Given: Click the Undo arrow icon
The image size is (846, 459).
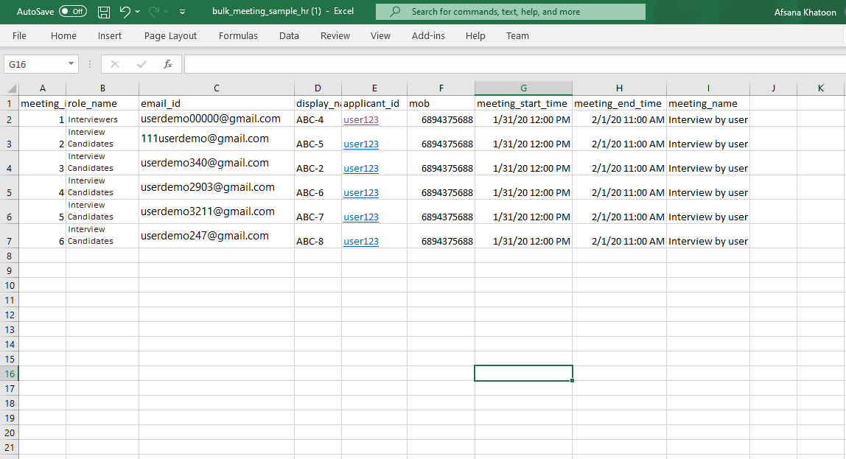Looking at the screenshot, I should [125, 11].
